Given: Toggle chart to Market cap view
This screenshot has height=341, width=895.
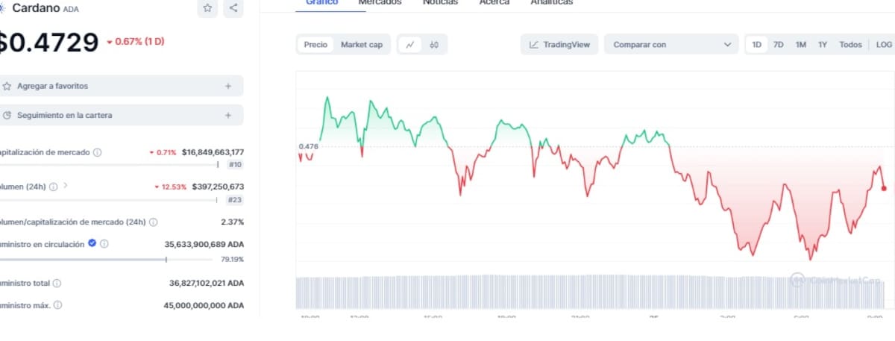Looking at the screenshot, I should point(361,45).
